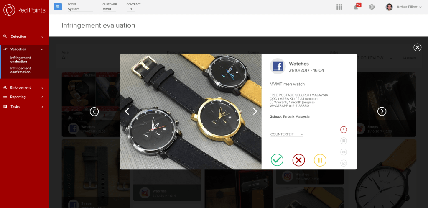This screenshot has height=208, width=428.
Task: Click the Detection magnifier icon
Action: [x=5, y=36]
